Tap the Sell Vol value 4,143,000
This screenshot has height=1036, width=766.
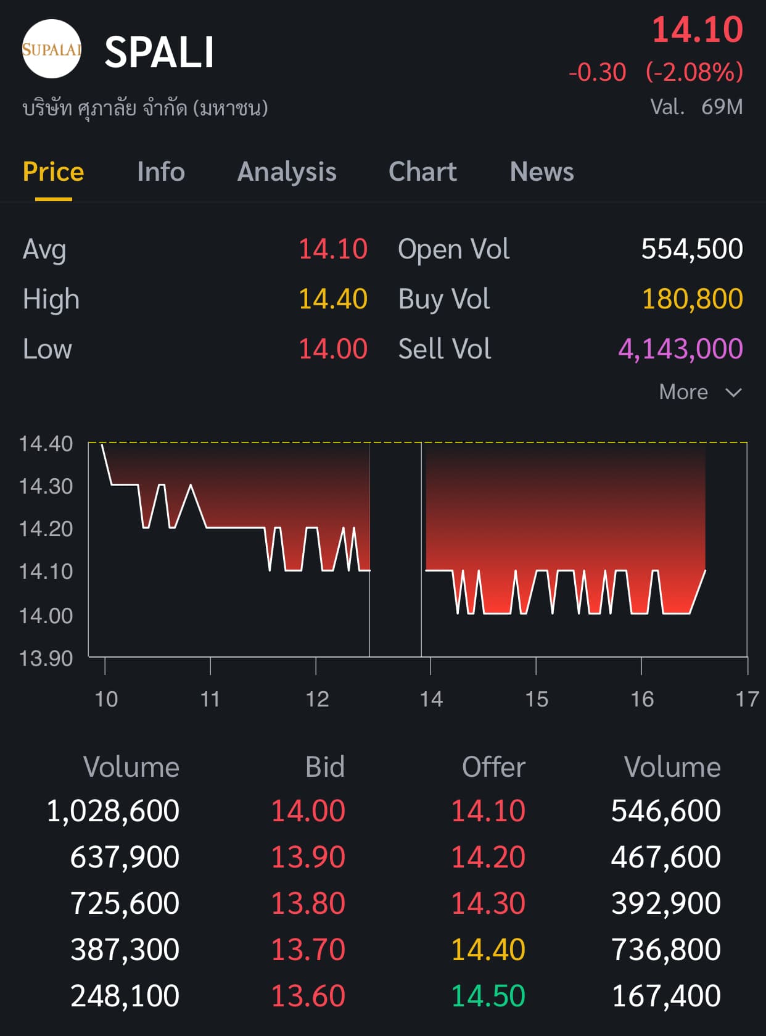(x=681, y=349)
